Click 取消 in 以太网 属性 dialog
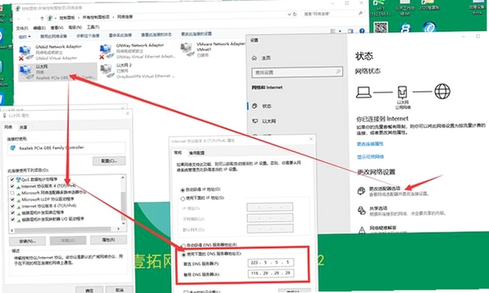Viewport: 489px width, 293px height. [x=119, y=290]
